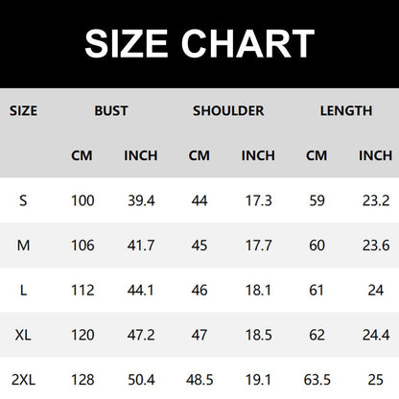This screenshot has width=399, height=399.
Task: Click the M size row label
Action: tap(23, 246)
